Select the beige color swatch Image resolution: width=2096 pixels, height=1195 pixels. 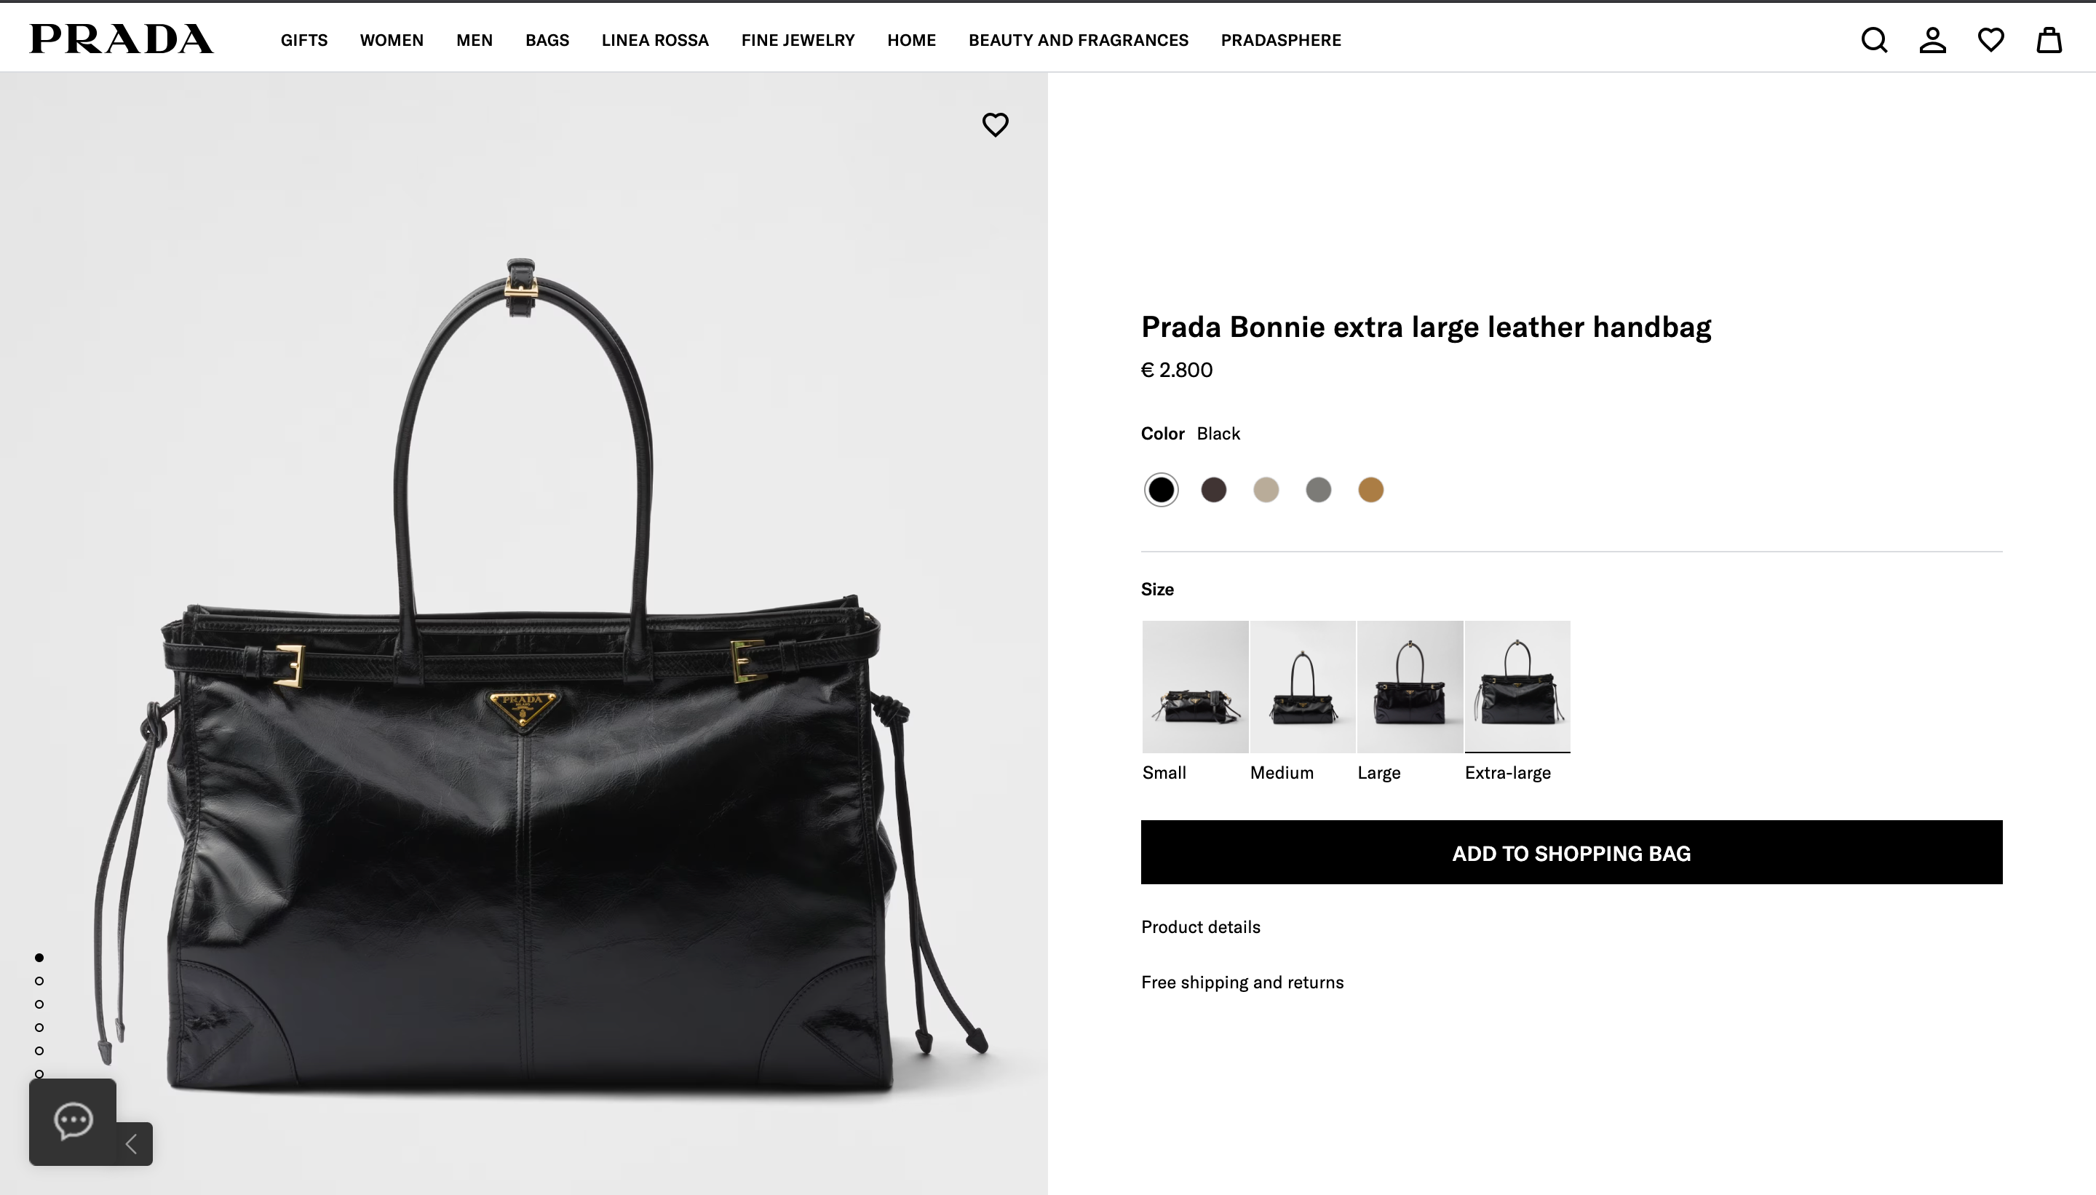[1265, 489]
